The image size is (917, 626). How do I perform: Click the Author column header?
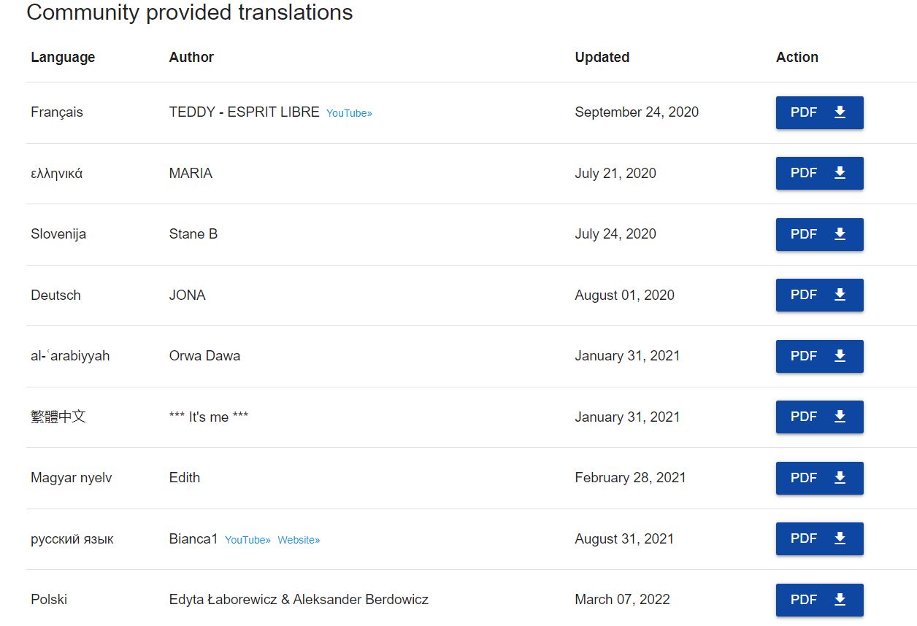(x=191, y=57)
